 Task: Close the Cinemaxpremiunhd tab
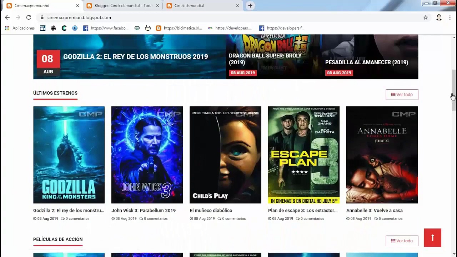click(x=77, y=6)
